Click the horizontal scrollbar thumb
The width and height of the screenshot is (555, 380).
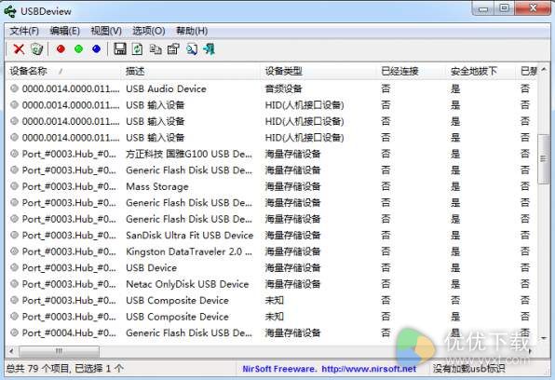coord(59,351)
